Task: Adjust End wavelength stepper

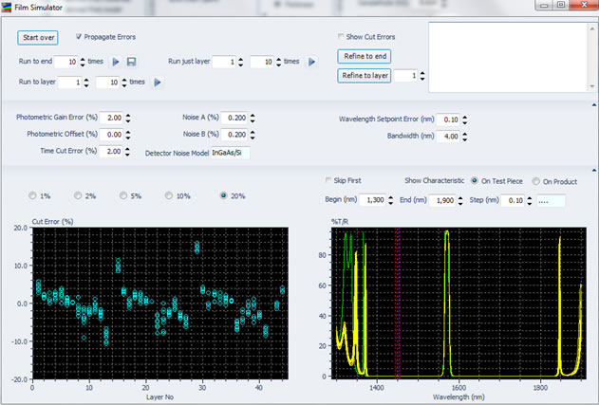Action: point(460,200)
